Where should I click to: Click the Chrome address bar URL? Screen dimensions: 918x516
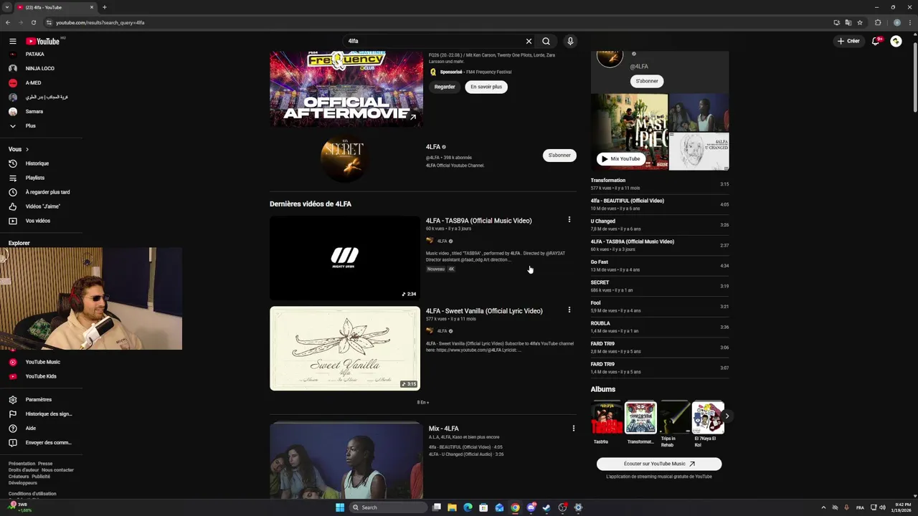(100, 22)
